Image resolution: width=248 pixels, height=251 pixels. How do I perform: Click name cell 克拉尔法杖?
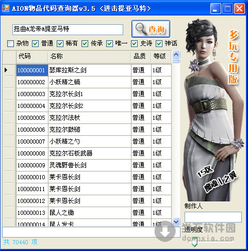(90, 118)
